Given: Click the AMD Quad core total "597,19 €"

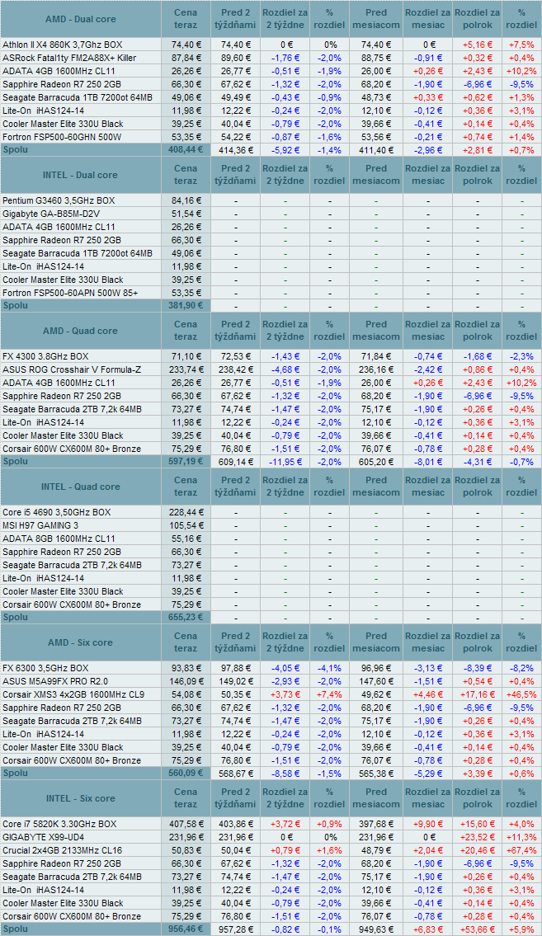Looking at the screenshot, I should click(x=187, y=462).
